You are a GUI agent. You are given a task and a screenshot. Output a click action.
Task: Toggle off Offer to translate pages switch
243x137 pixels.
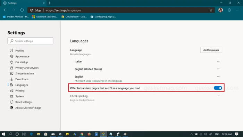point(218,88)
